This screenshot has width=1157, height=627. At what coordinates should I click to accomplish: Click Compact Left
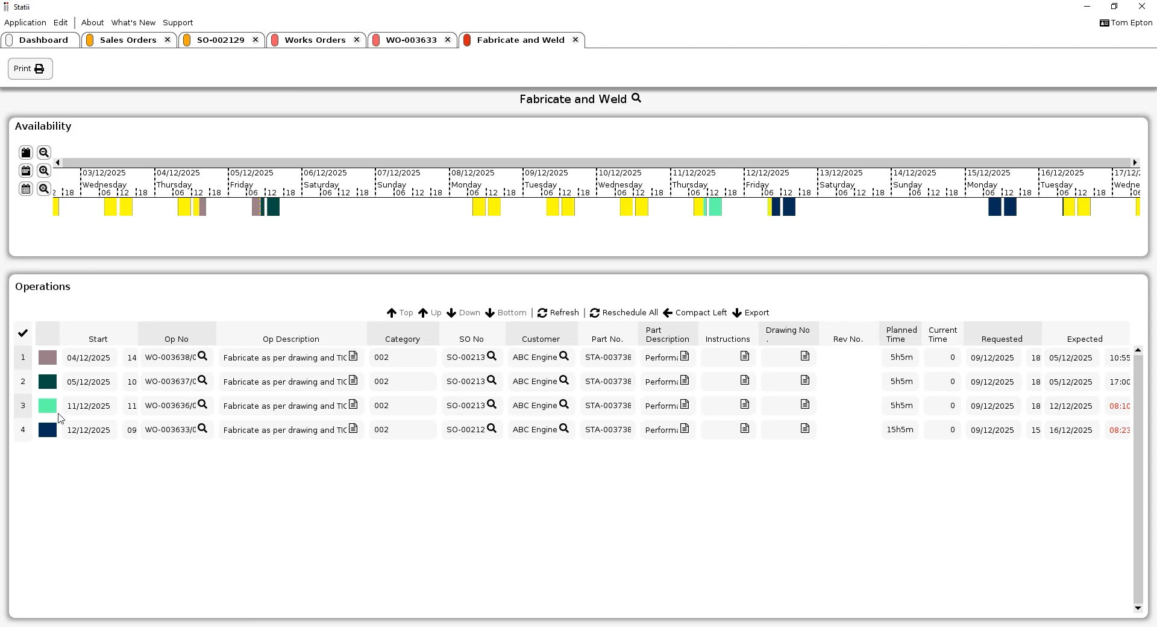tap(695, 313)
